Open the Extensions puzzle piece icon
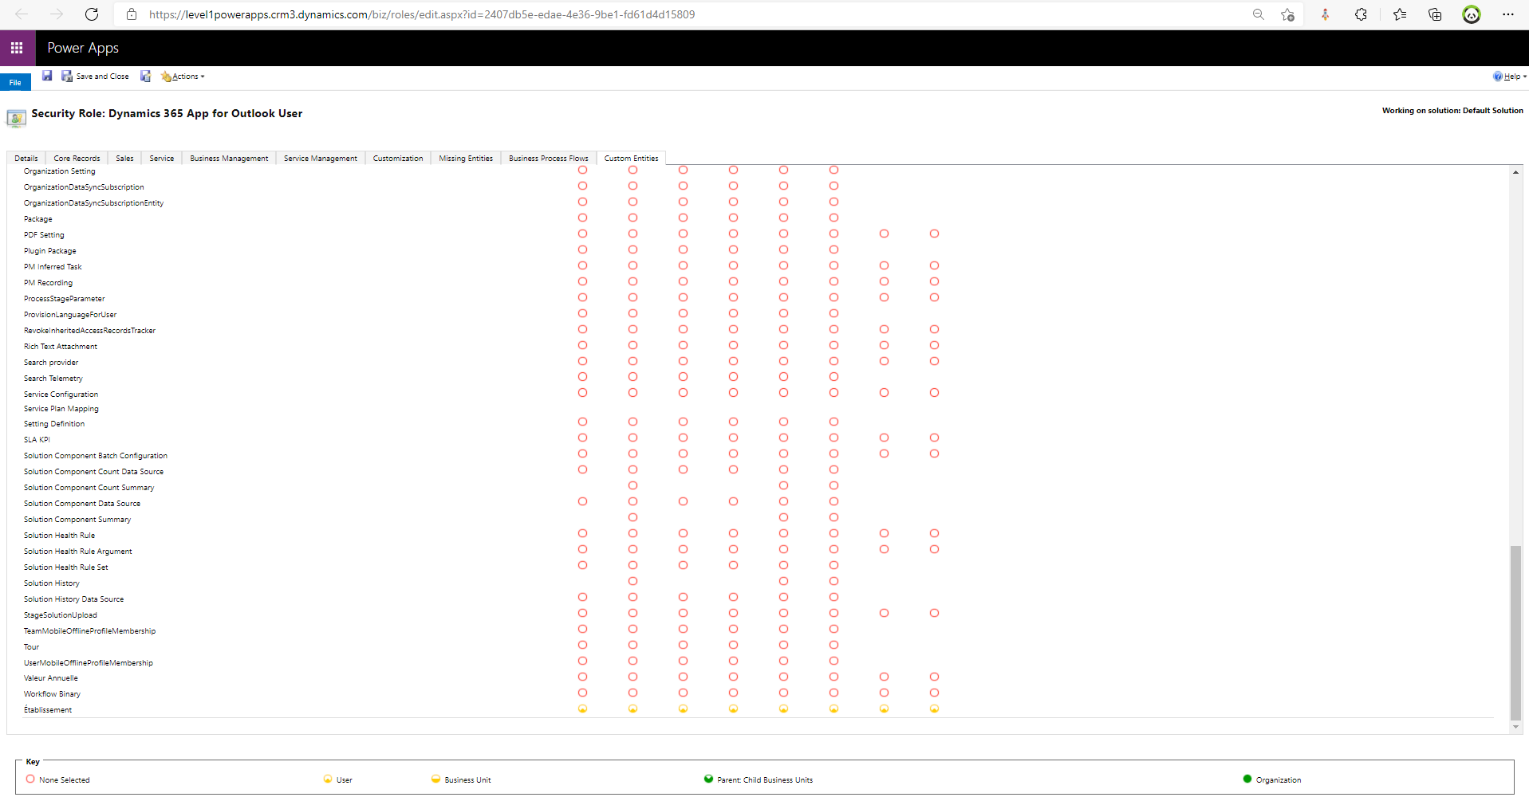Screen dimensions: 1529x801 coord(1361,14)
